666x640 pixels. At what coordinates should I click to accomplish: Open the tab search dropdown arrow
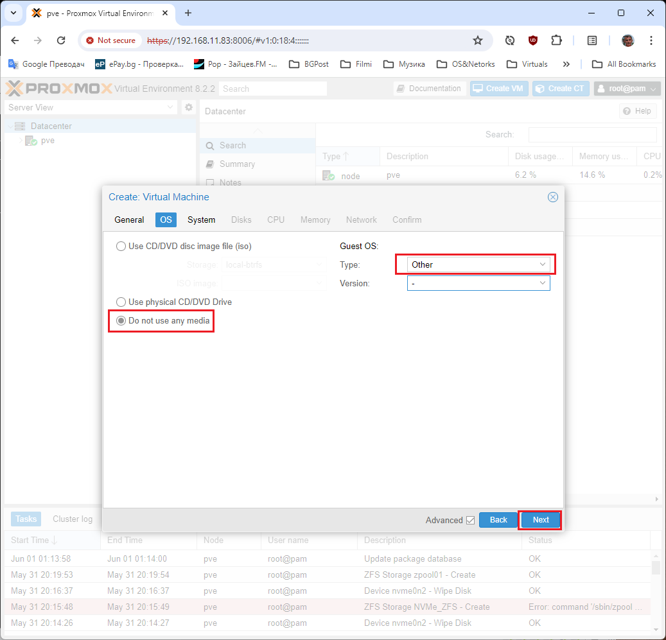coord(13,13)
